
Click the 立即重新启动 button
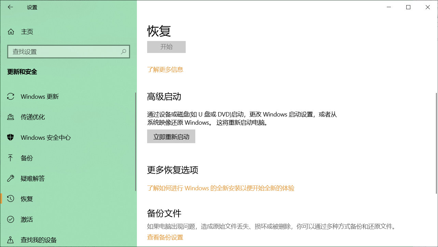click(171, 137)
